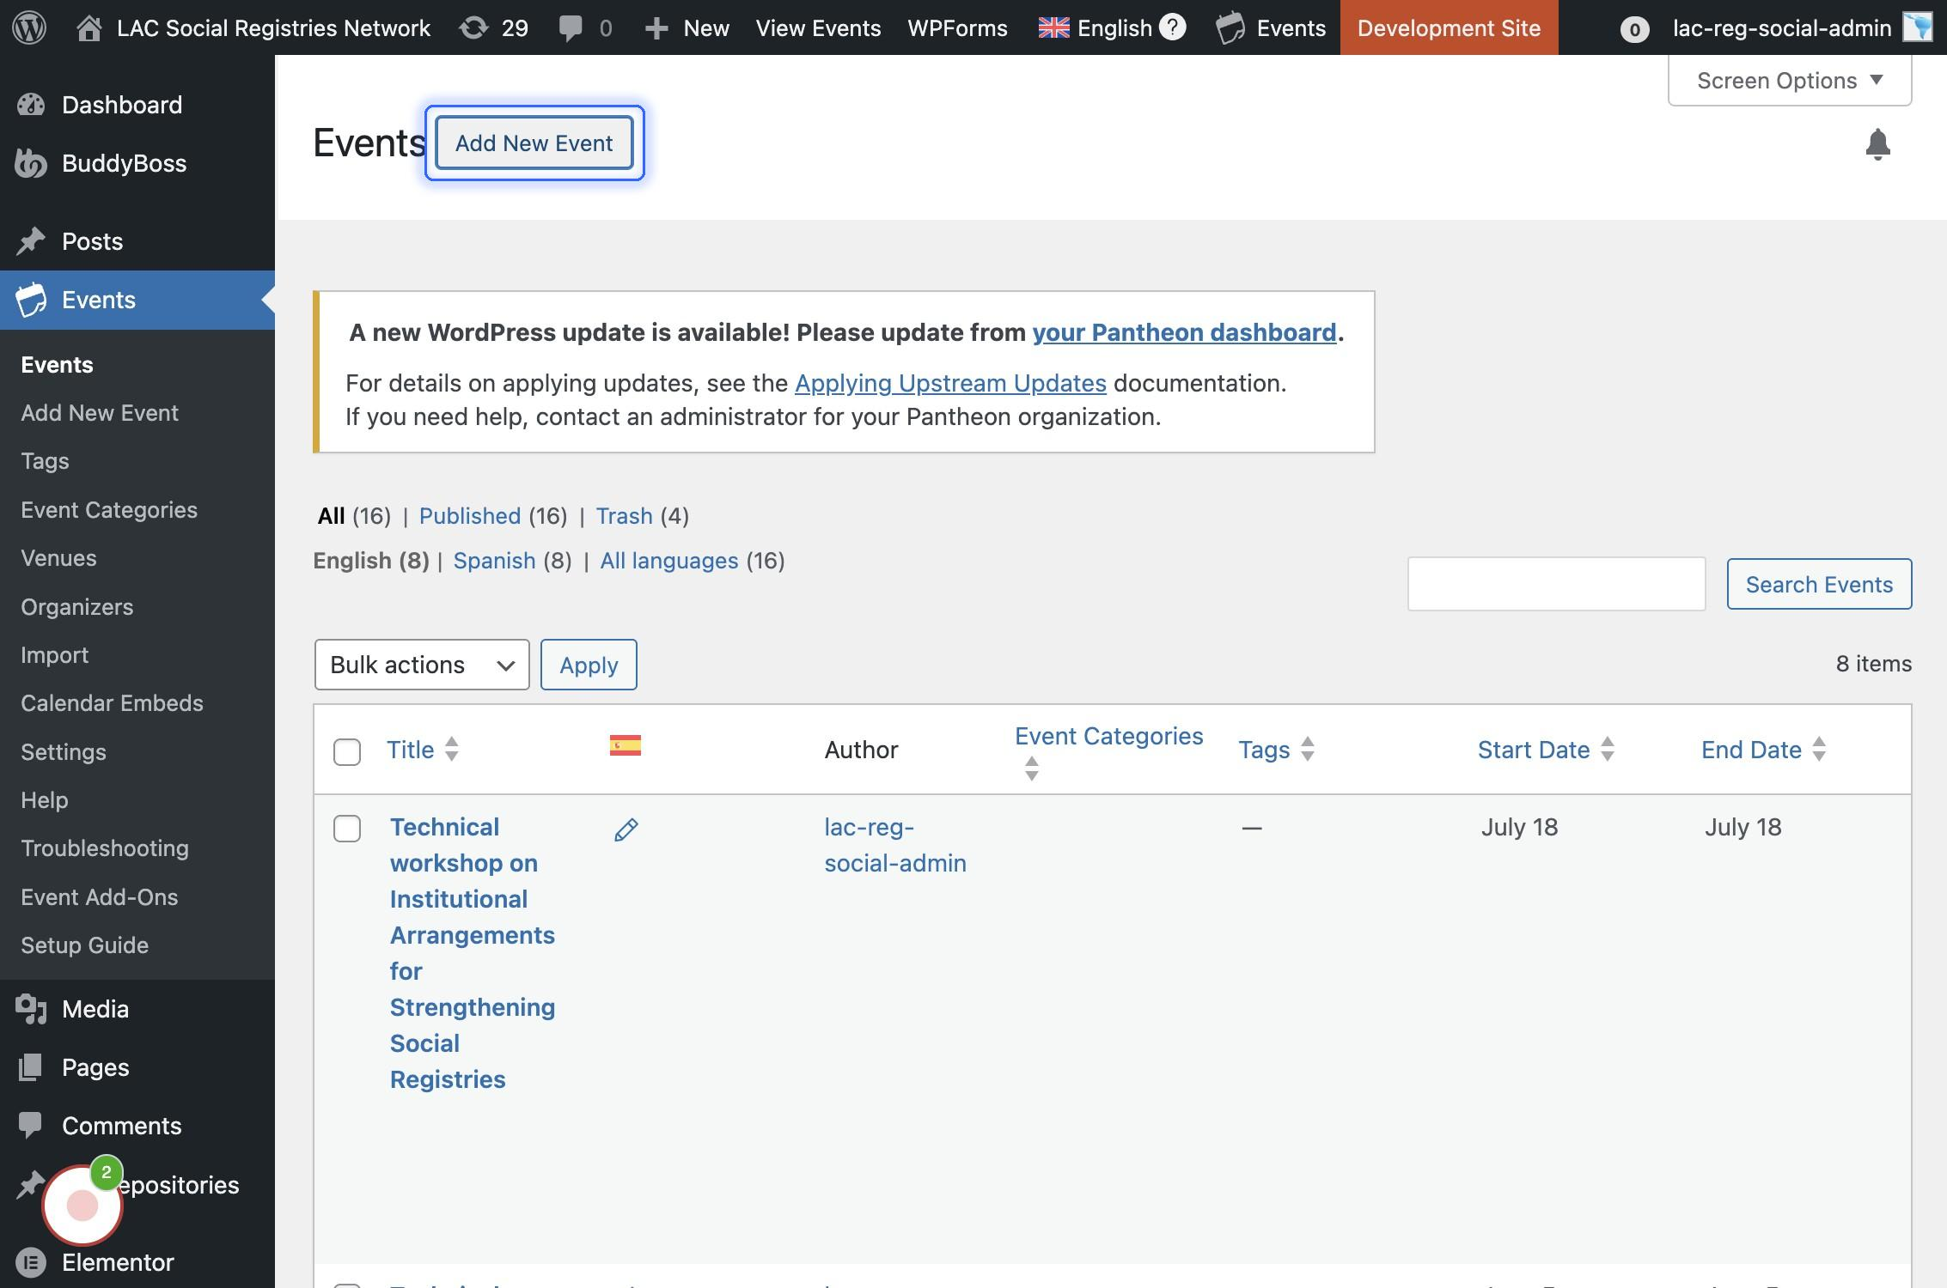Viewport: 1947px width, 1288px height.
Task: Click the Add New Event button
Action: click(534, 143)
